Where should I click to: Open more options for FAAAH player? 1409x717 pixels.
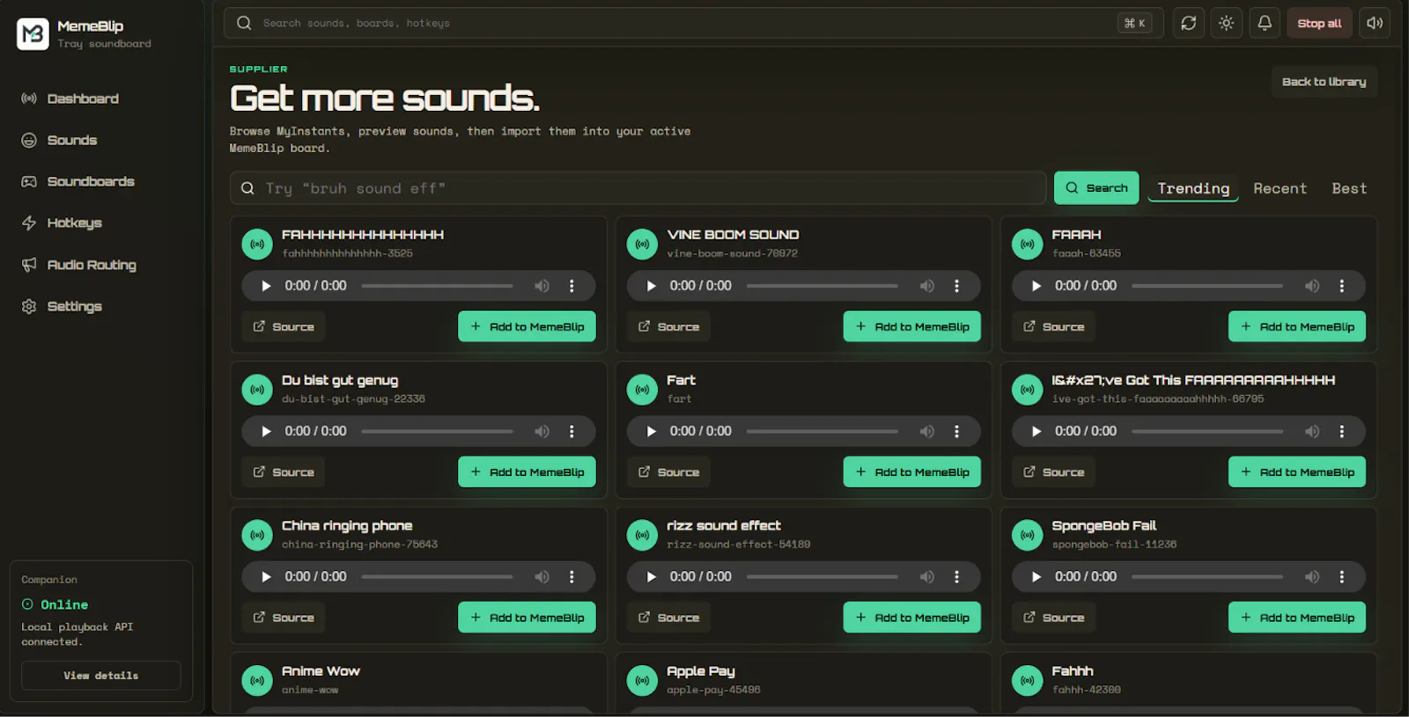pos(1342,286)
